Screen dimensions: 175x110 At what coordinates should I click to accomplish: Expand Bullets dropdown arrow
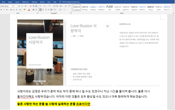42,6
